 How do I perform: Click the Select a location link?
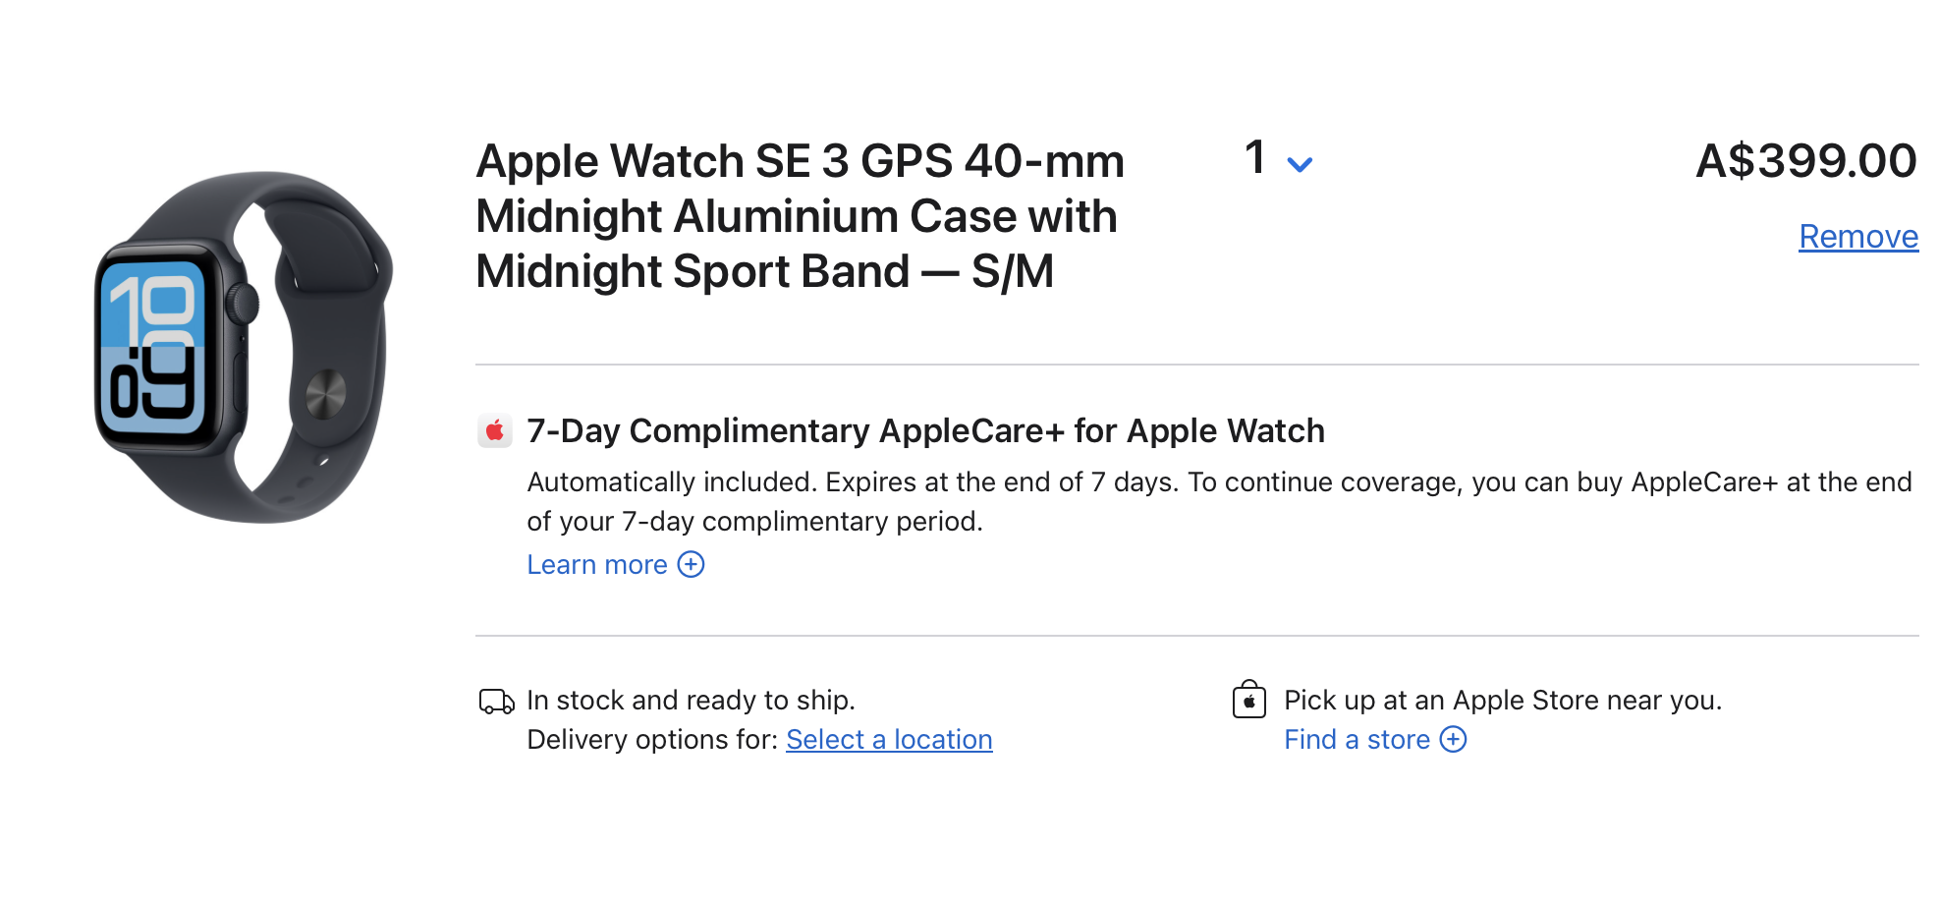(889, 740)
